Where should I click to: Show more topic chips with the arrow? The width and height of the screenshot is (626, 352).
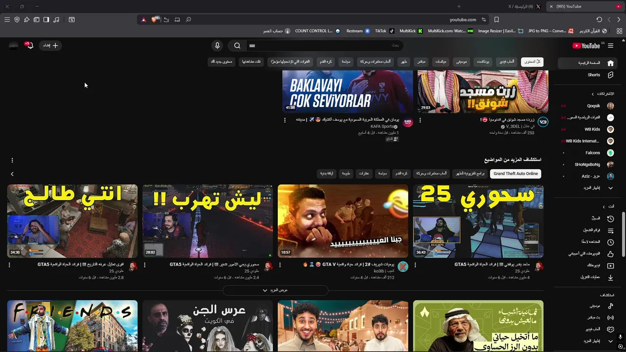tap(12, 174)
